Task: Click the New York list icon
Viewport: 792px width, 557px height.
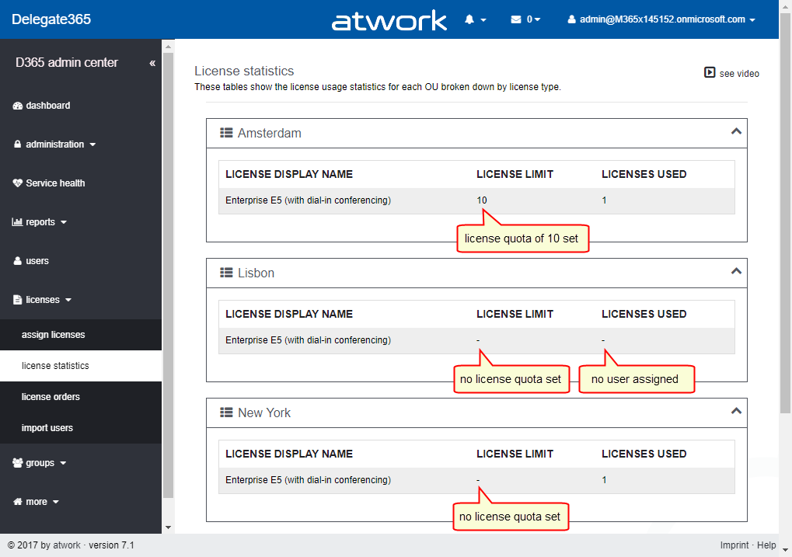Action: coord(226,413)
